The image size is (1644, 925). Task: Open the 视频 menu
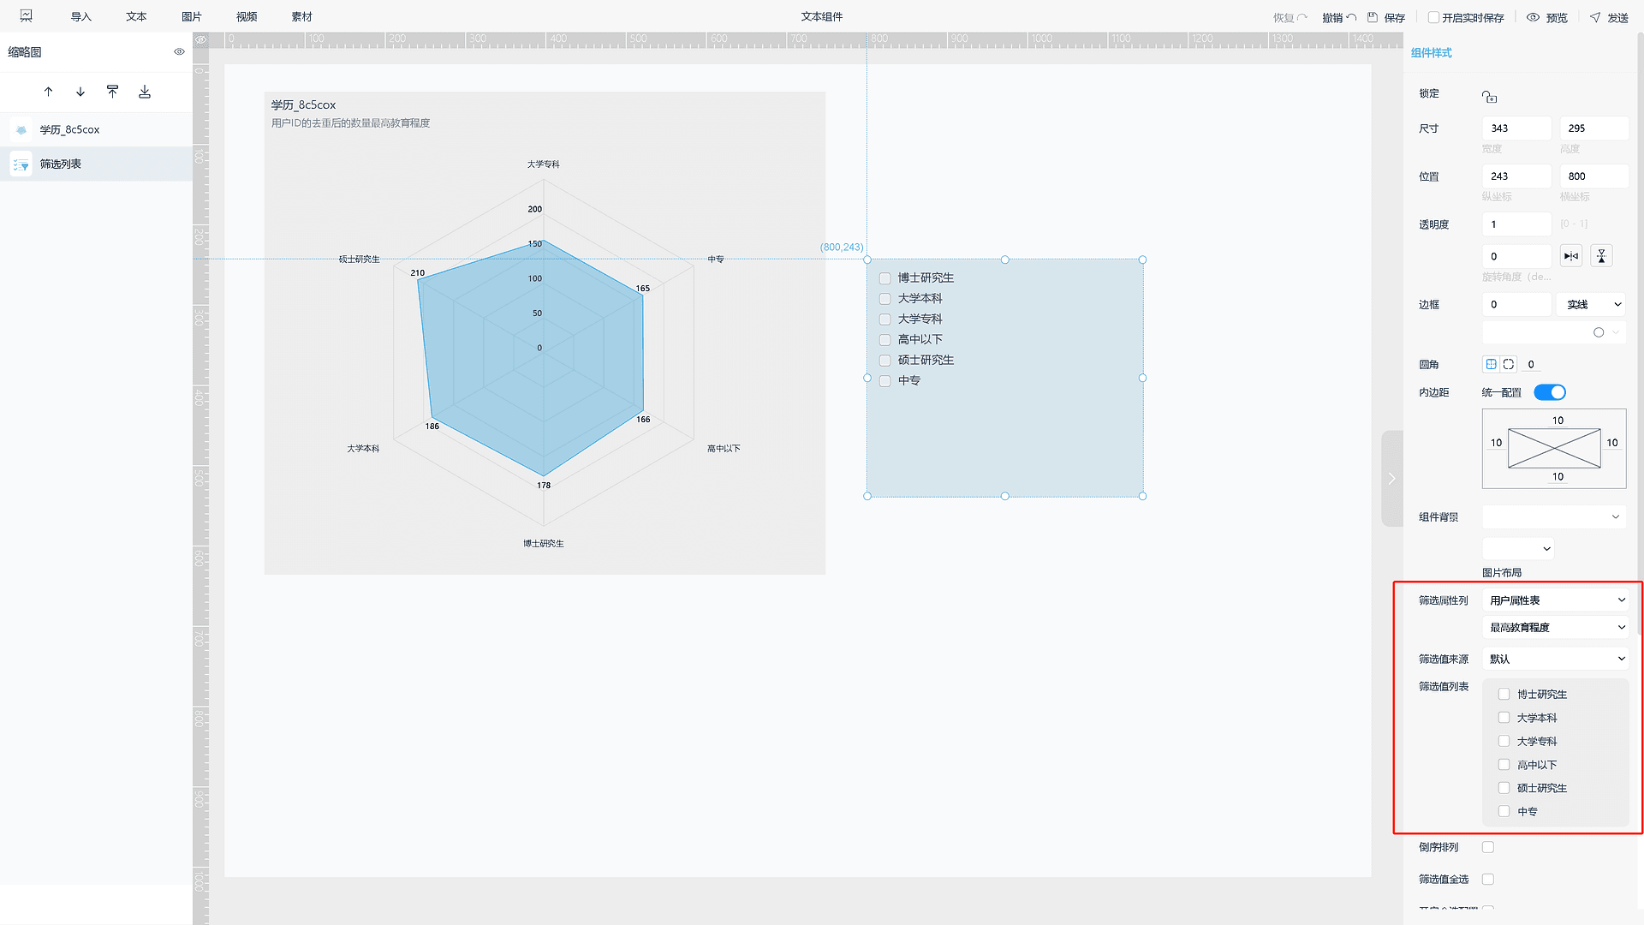(247, 17)
